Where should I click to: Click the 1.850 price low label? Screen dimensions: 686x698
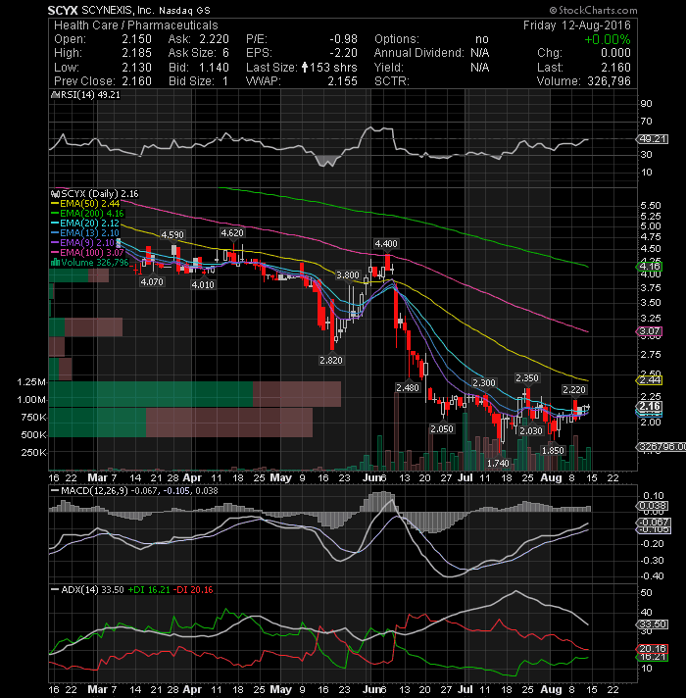point(553,451)
